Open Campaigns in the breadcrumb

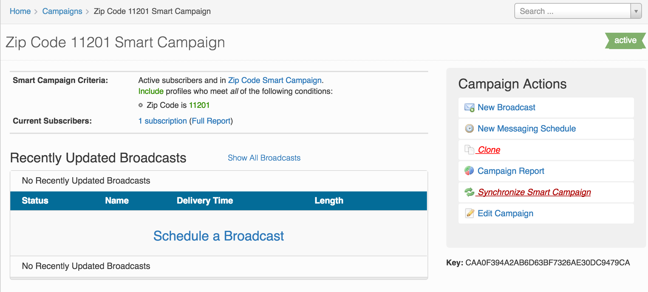click(x=62, y=11)
